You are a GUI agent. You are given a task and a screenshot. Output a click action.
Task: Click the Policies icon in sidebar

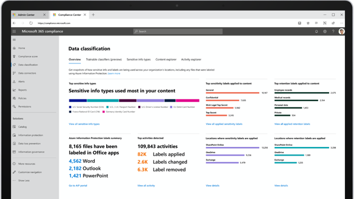coord(14,98)
